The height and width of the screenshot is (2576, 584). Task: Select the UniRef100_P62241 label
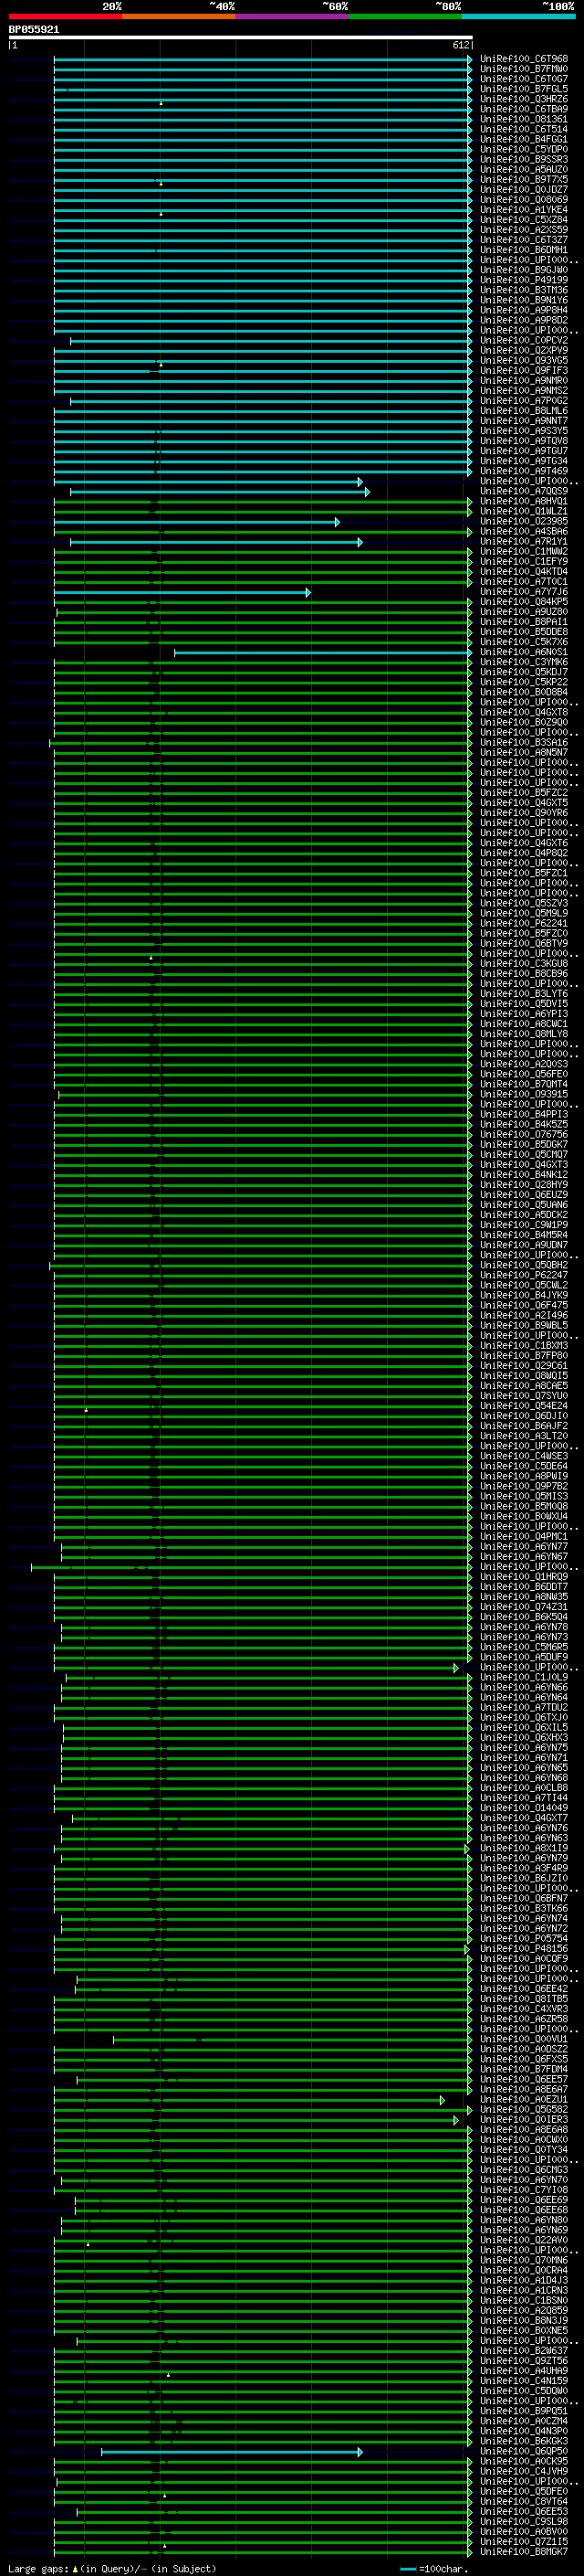coord(524,923)
